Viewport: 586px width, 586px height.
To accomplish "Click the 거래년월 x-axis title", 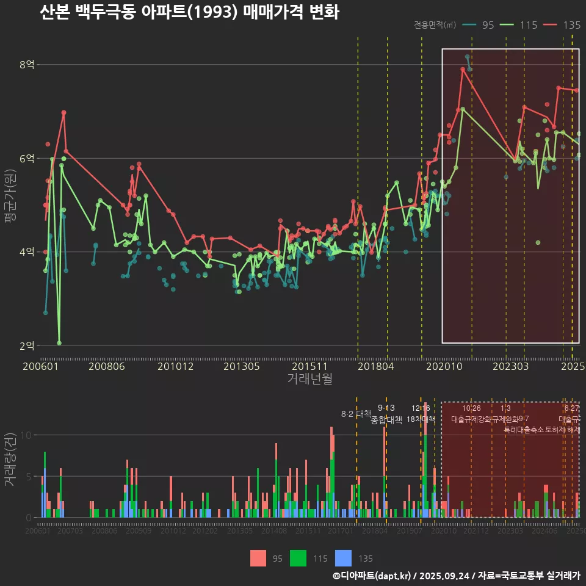I will click(309, 379).
